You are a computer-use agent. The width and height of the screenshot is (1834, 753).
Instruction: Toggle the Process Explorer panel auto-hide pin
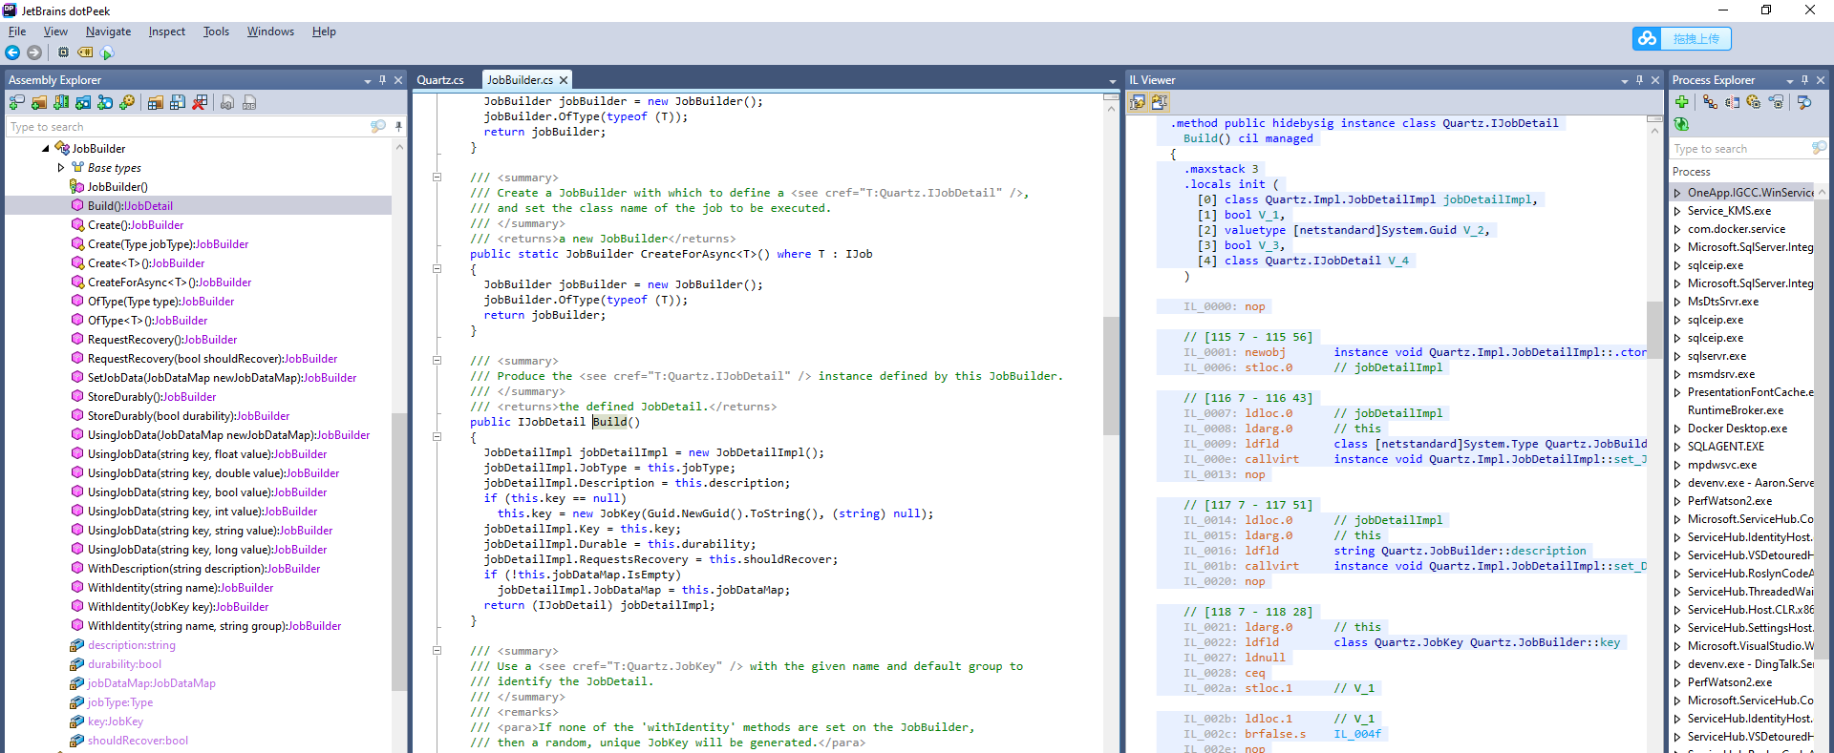coord(1805,80)
